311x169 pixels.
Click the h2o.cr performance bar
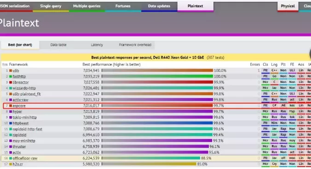coord(149,164)
